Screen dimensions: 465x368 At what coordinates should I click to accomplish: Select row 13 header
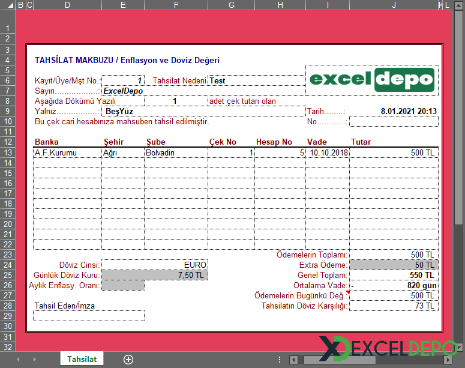pos(7,152)
